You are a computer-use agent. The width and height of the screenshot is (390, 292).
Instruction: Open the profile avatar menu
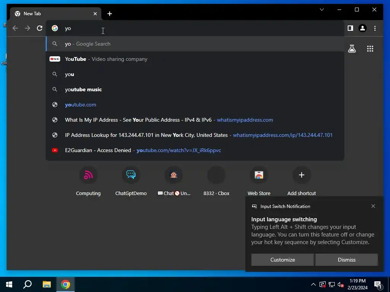[363, 28]
